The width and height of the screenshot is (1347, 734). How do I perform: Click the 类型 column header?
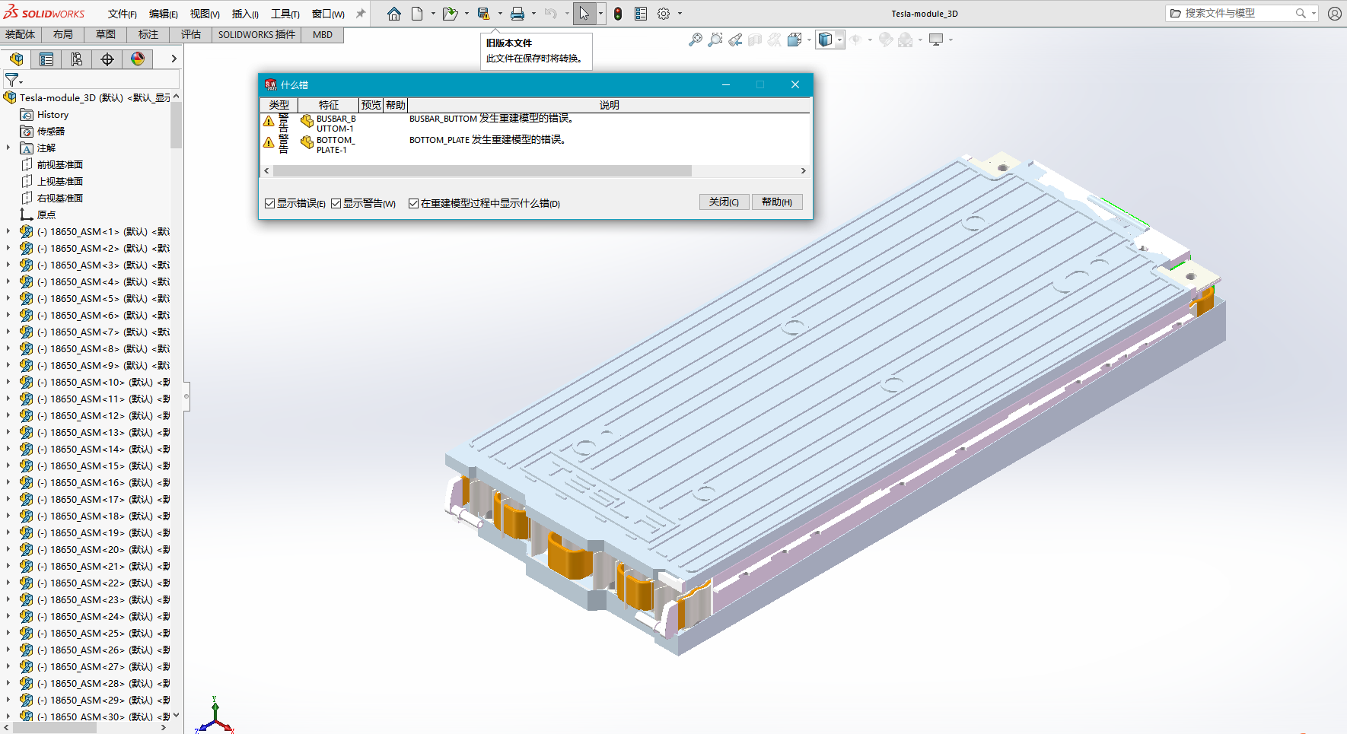tap(279, 105)
